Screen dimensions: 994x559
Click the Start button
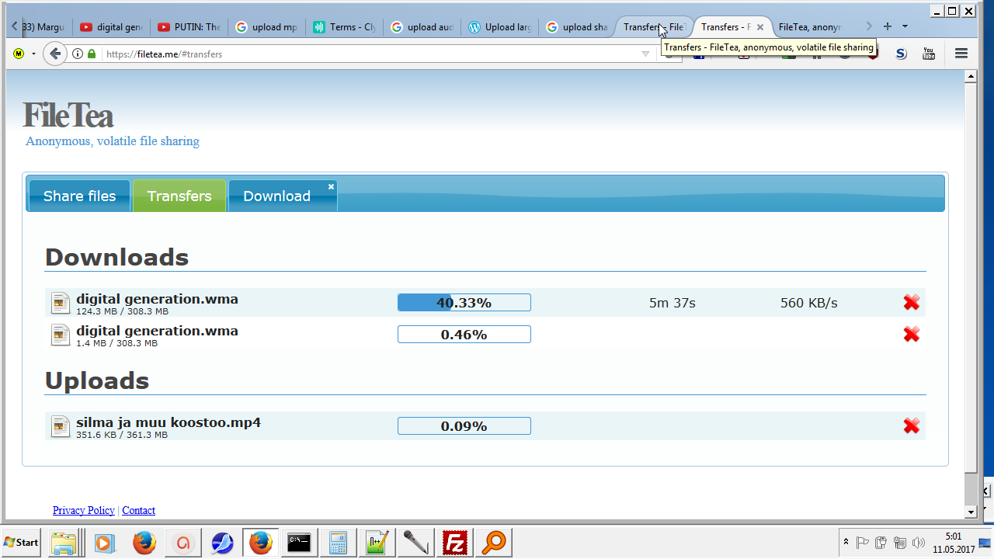click(21, 542)
